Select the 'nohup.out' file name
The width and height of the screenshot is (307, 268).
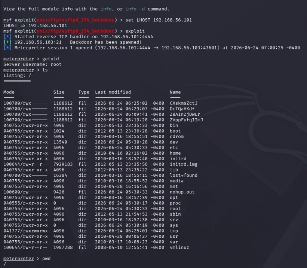click(182, 192)
